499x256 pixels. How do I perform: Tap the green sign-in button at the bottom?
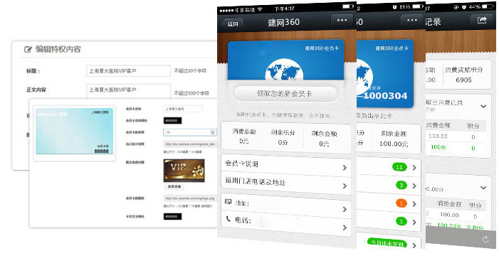[x=387, y=243]
